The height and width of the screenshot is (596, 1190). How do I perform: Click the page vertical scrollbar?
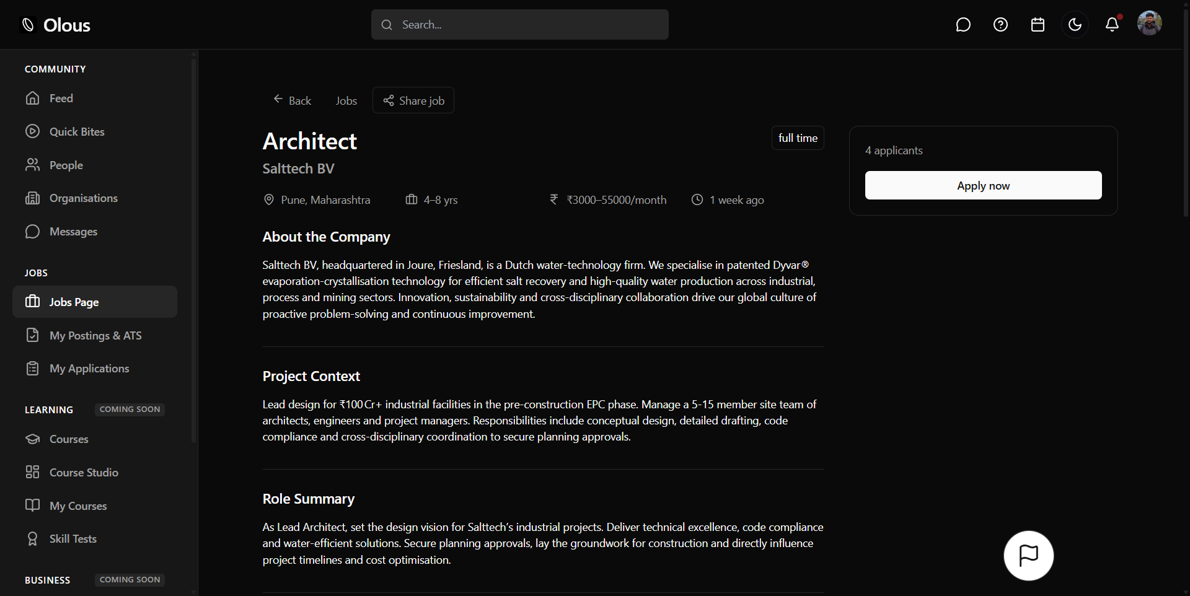pos(1186,112)
